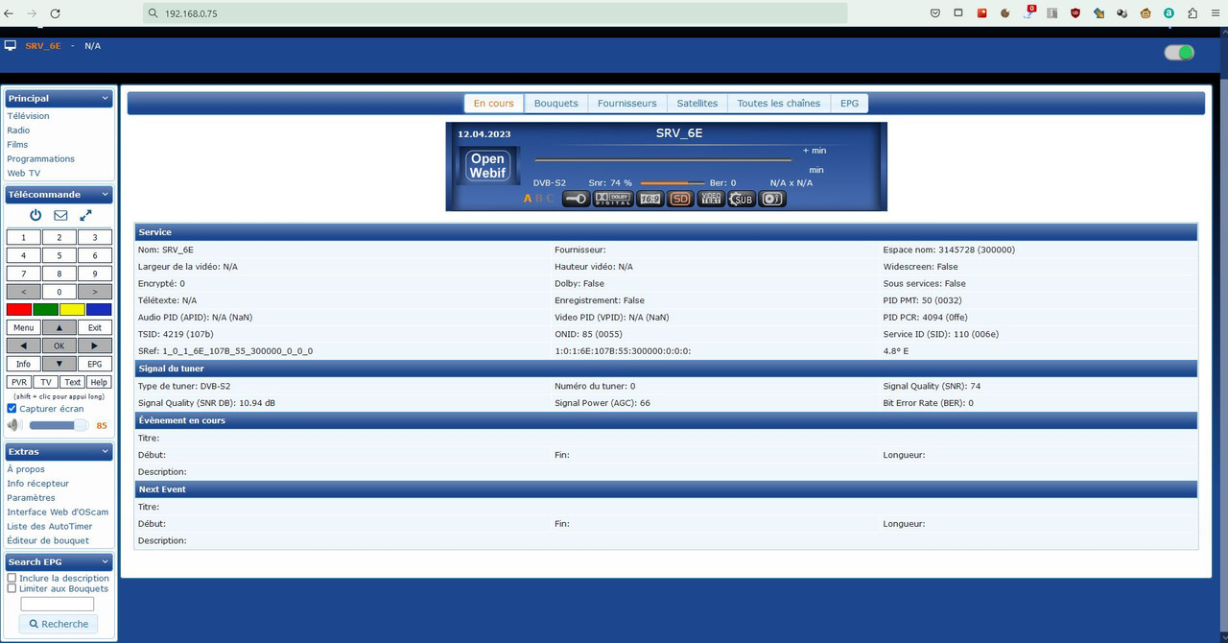Click the key encryption icon in infobar
This screenshot has height=643, width=1228.
(x=576, y=199)
